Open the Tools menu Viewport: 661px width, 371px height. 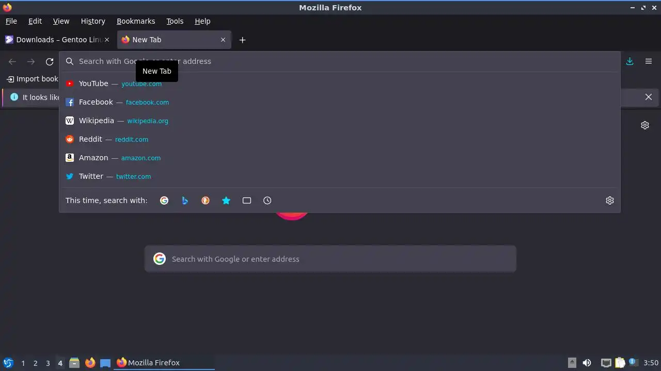click(x=175, y=21)
